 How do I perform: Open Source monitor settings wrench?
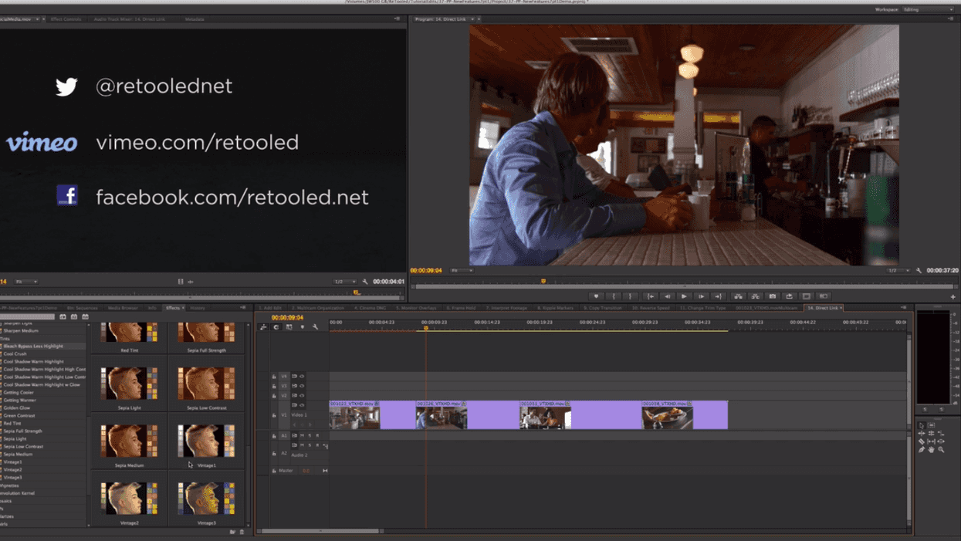pyautogui.click(x=365, y=282)
